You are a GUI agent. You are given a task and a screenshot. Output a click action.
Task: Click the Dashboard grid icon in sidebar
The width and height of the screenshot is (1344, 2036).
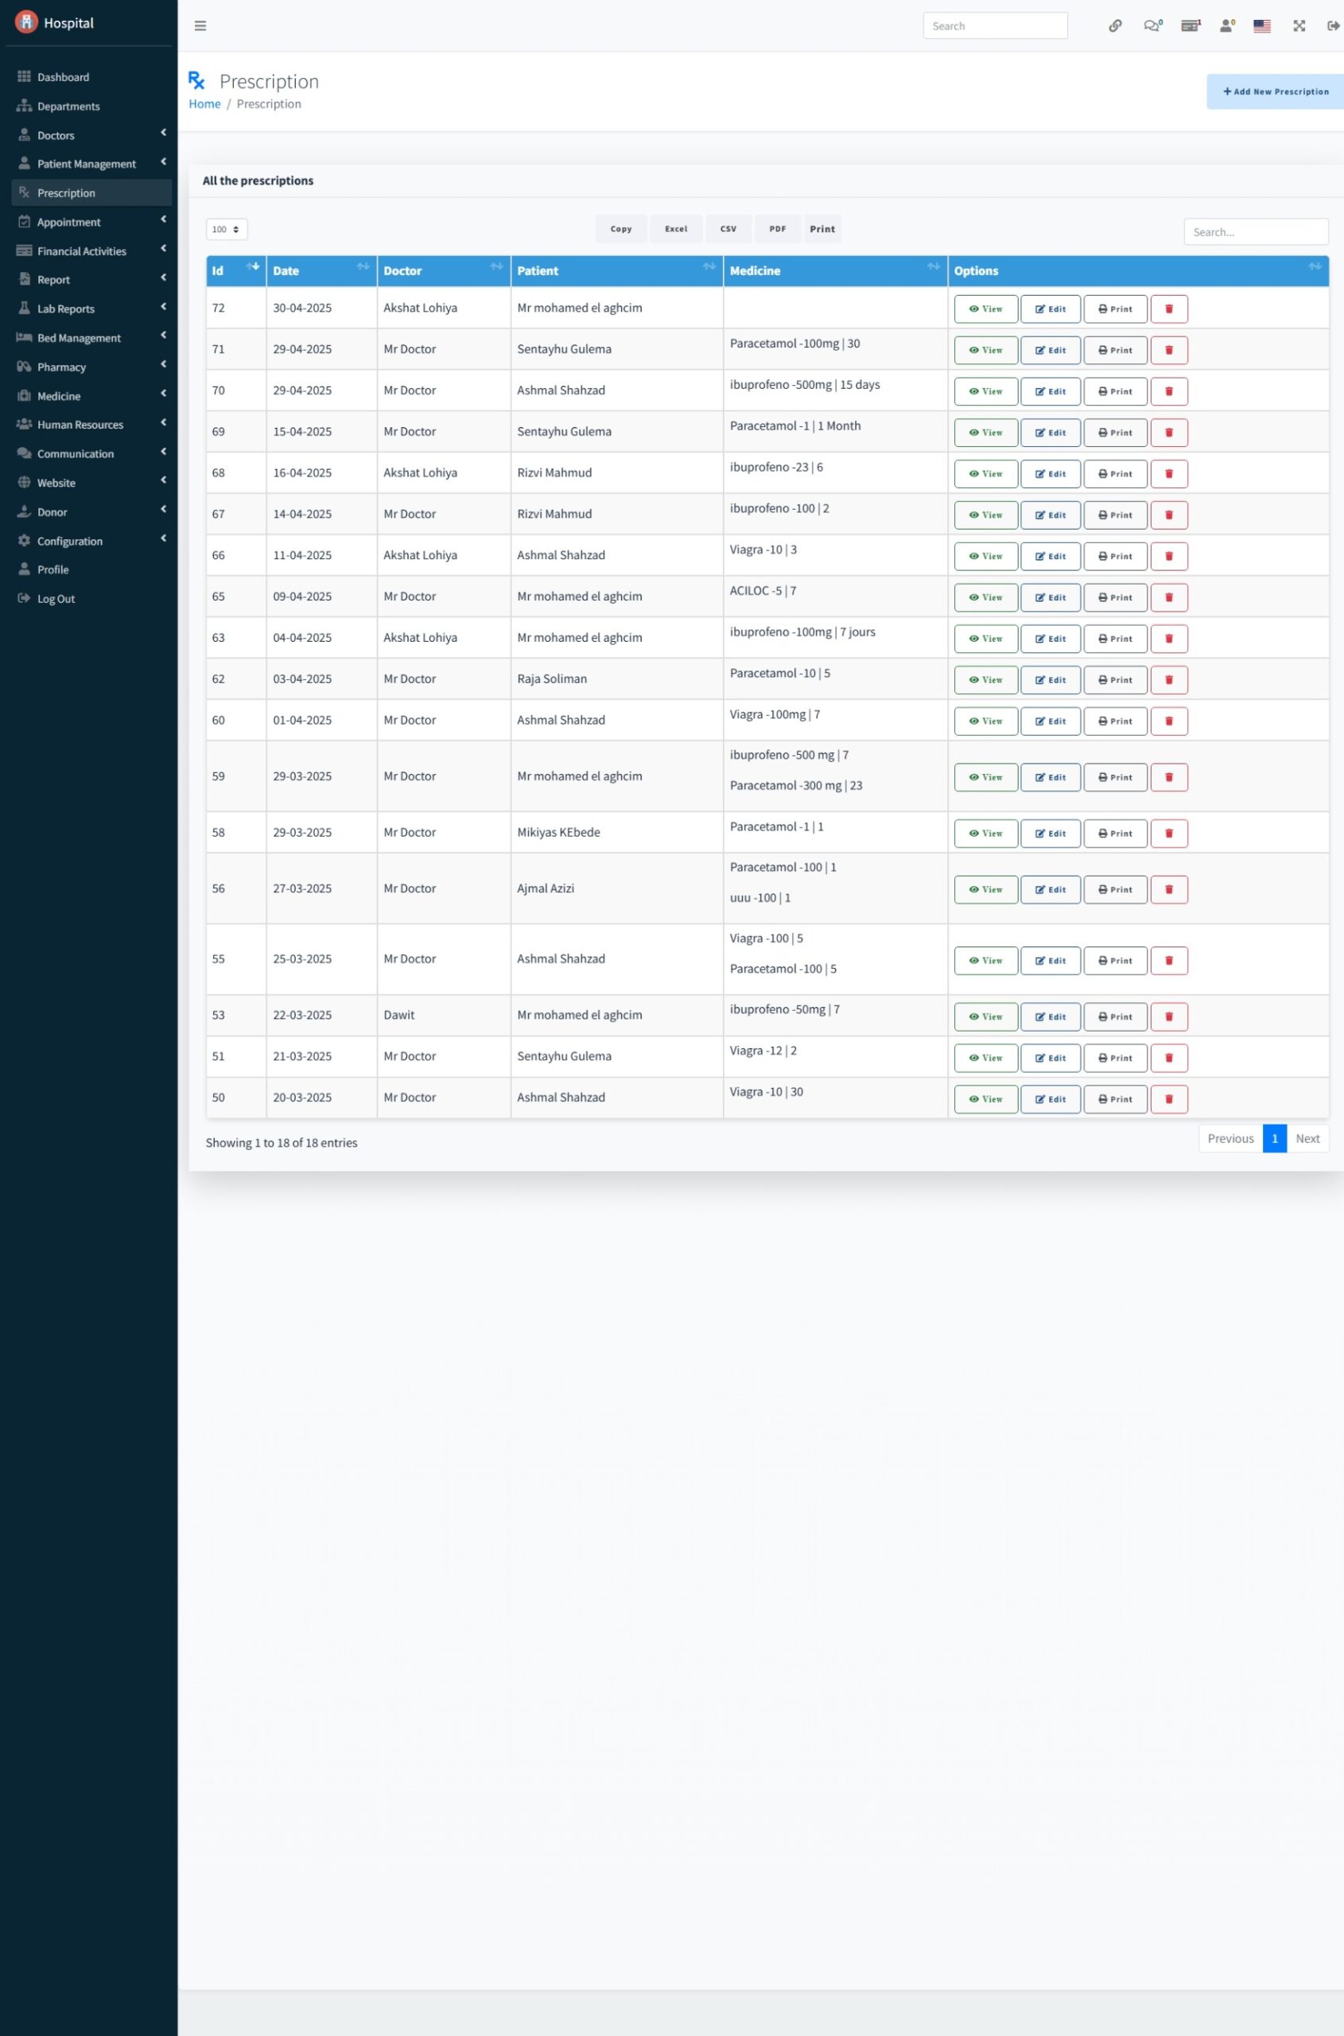tap(24, 76)
